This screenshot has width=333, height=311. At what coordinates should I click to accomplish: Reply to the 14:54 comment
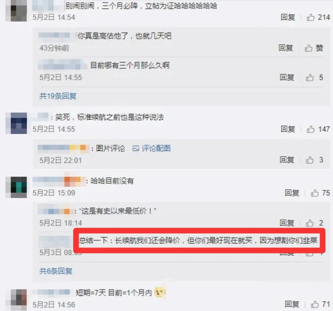click(x=288, y=17)
